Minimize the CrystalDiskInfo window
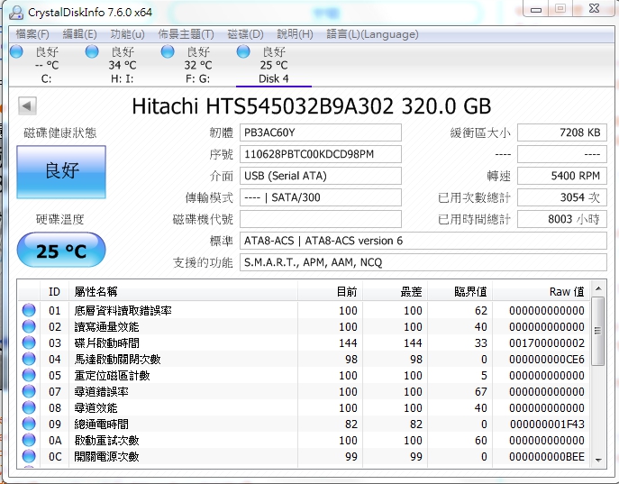Viewport: 619px width, 484px height. pyautogui.click(x=536, y=9)
